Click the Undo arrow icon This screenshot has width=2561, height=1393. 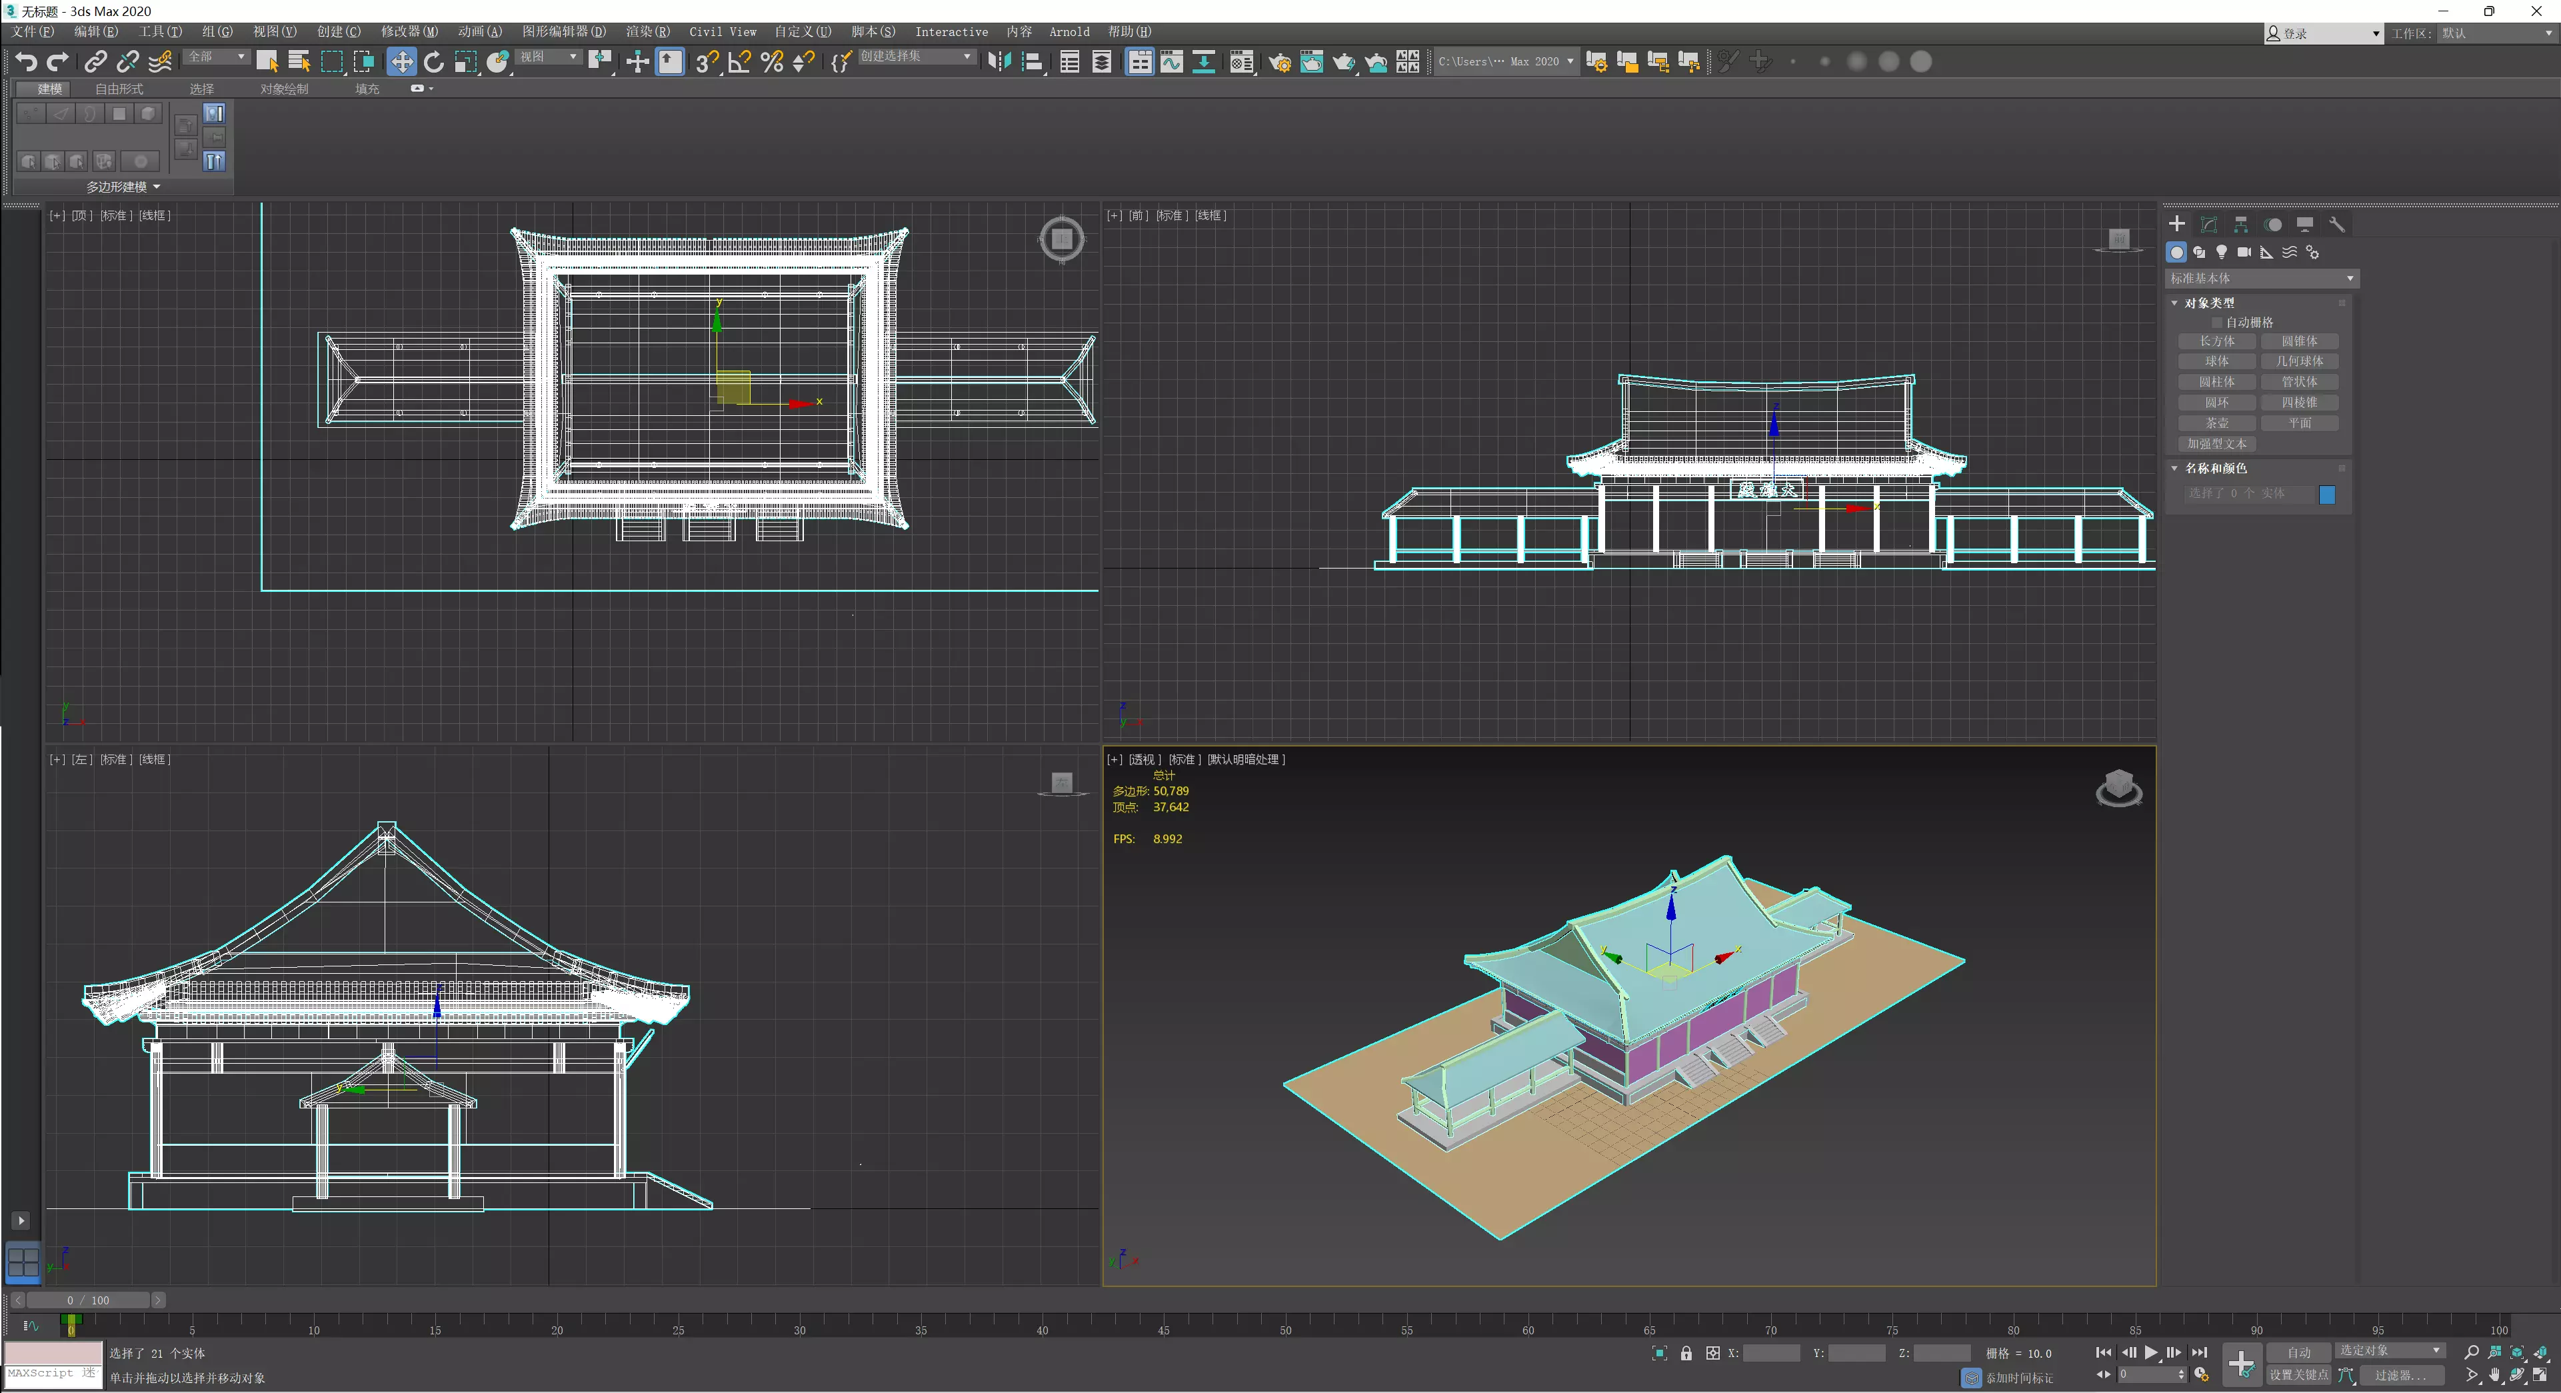(x=26, y=61)
